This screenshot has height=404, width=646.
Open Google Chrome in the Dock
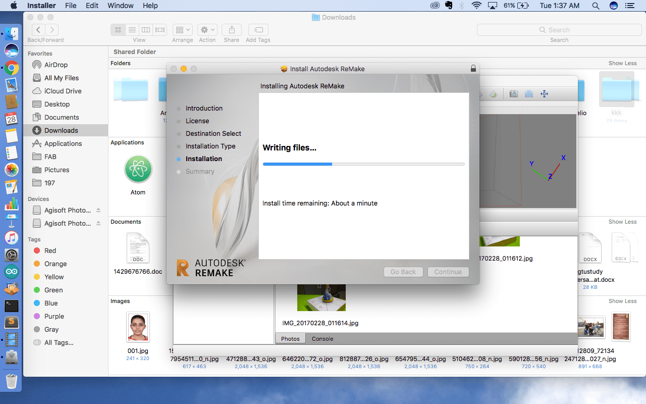[x=11, y=68]
